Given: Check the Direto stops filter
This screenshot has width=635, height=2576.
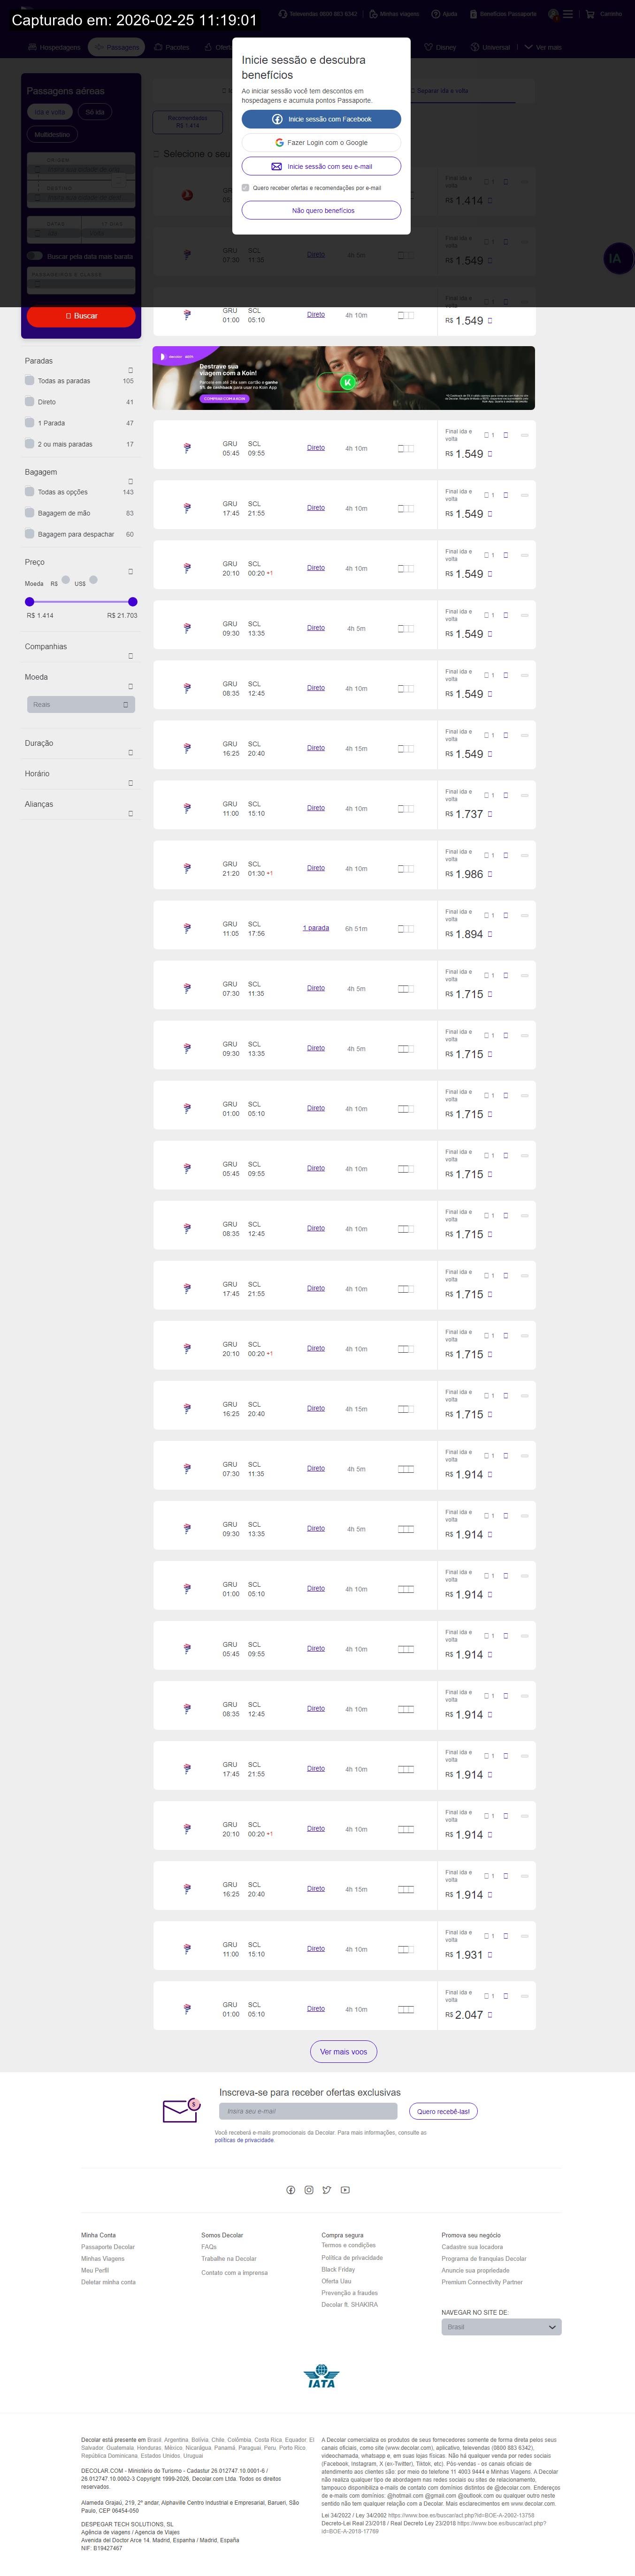Looking at the screenshot, I should pos(30,402).
